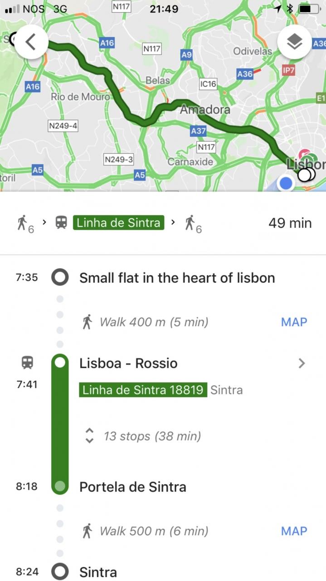
Task: Tap the train icon in route summary
Action: (x=61, y=222)
